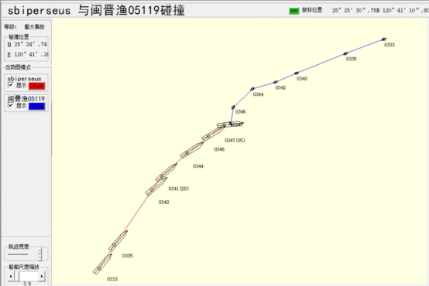
Task: Select the blue vessel marker at 0344
Action: 252,89
